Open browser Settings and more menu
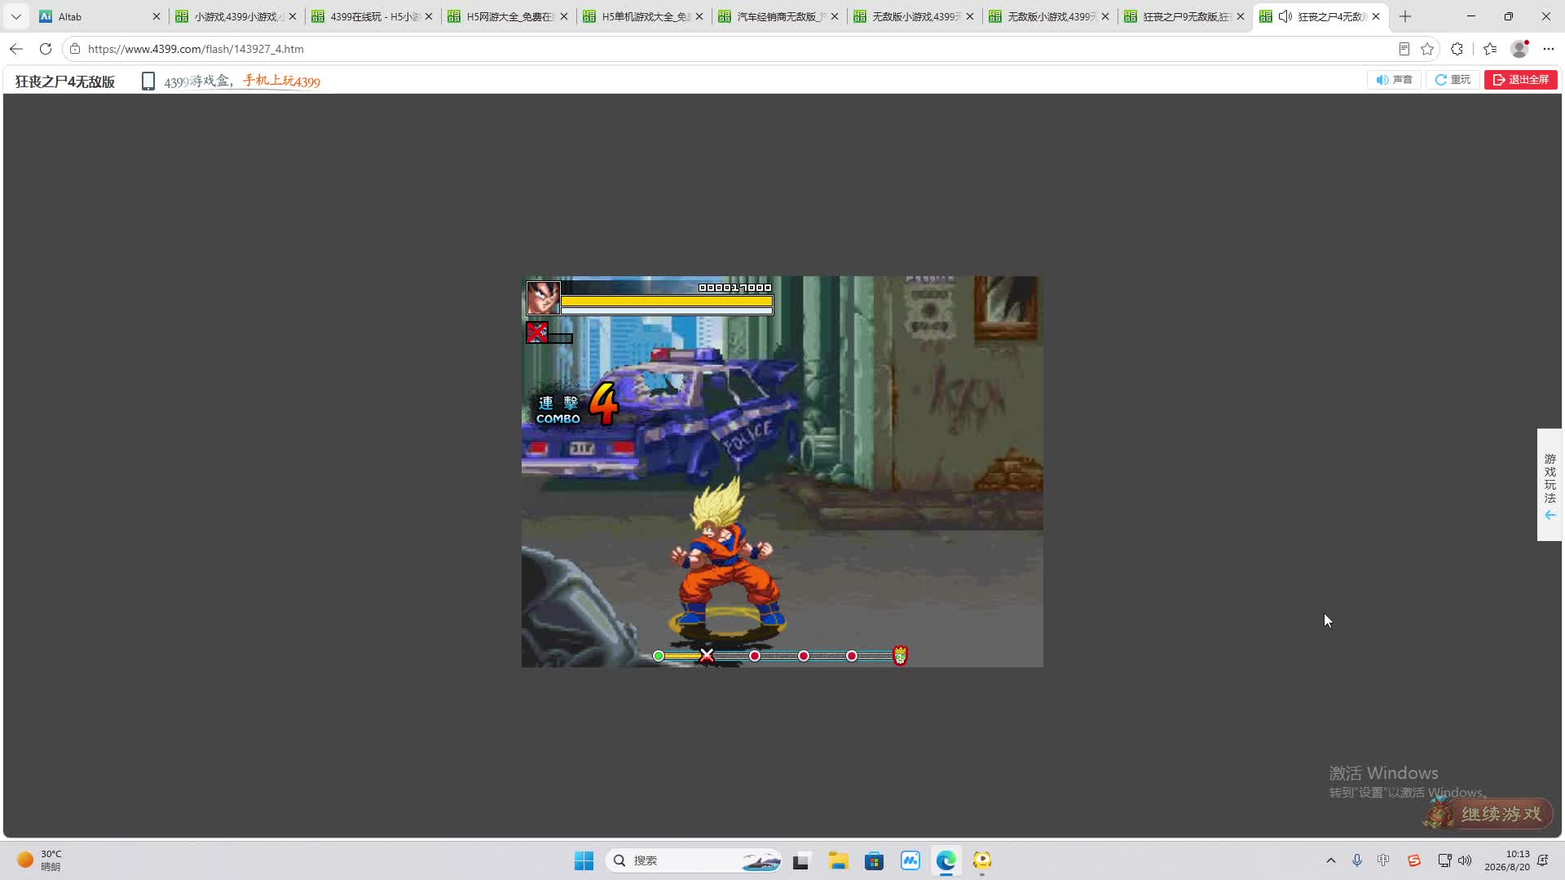This screenshot has height=880, width=1565. (x=1549, y=49)
